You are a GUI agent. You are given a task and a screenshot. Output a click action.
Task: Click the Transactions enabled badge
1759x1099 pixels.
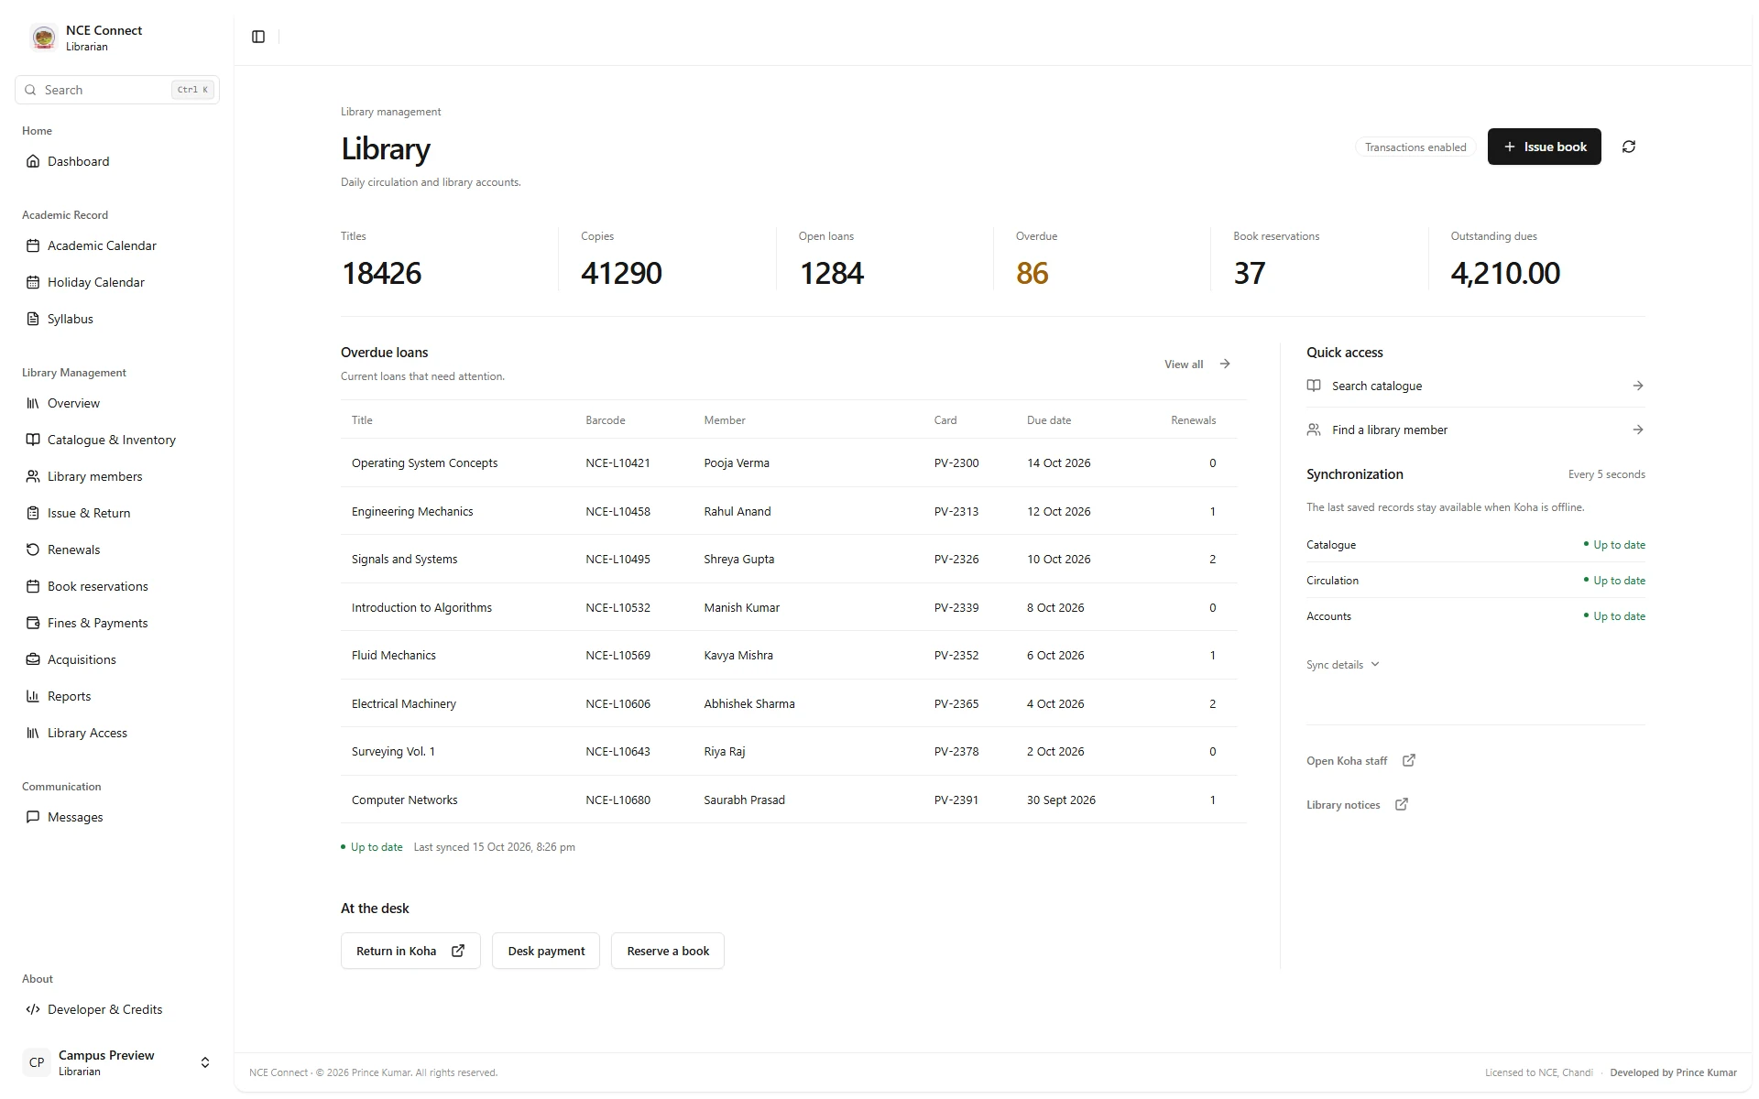[1415, 147]
